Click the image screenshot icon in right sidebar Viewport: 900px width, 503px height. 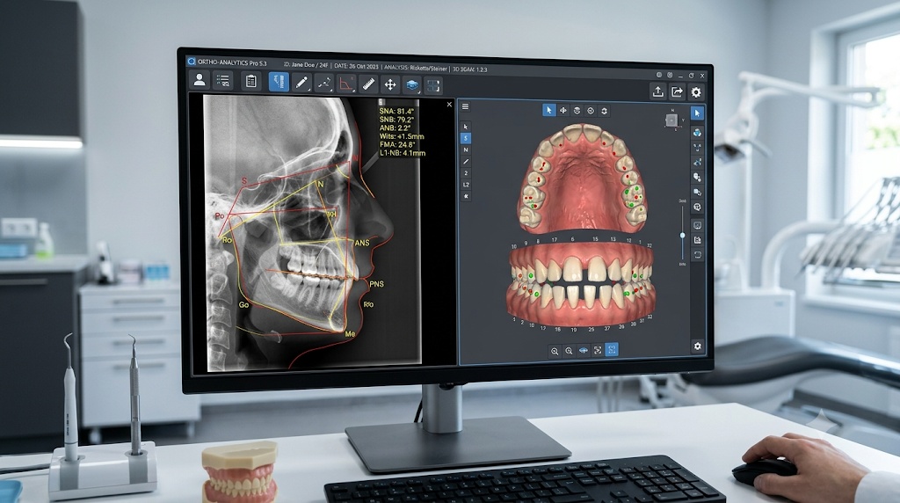click(697, 226)
